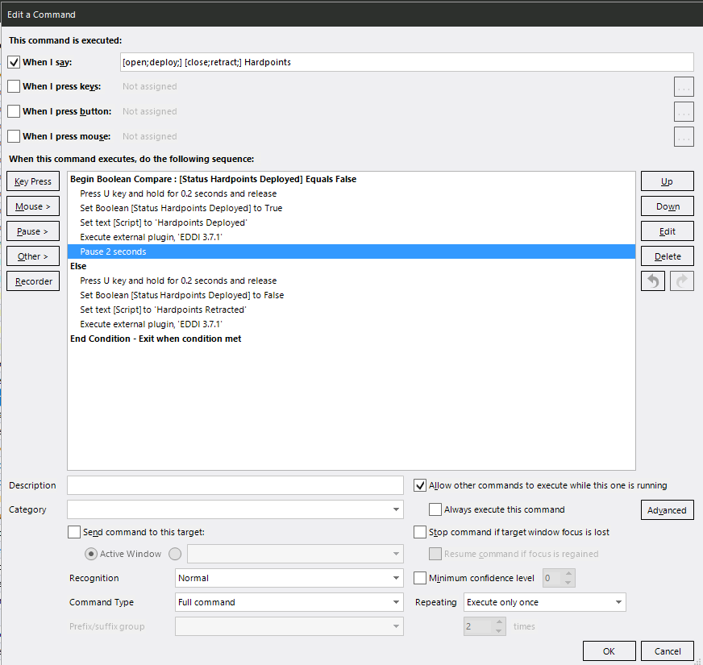Image resolution: width=703 pixels, height=665 pixels.
Task: Enable 'When I press button' checkbox
Action: coord(14,111)
